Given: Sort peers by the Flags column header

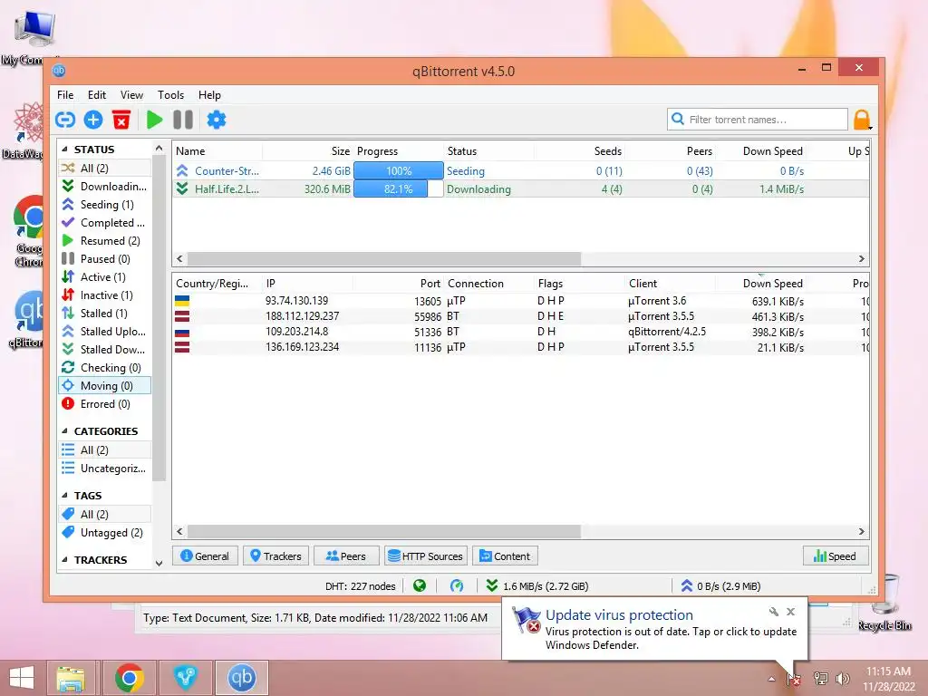Looking at the screenshot, I should (579, 284).
